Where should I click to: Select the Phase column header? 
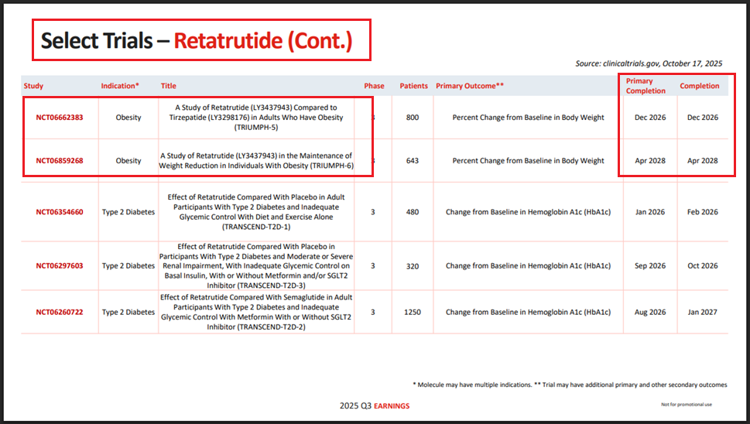tap(374, 86)
